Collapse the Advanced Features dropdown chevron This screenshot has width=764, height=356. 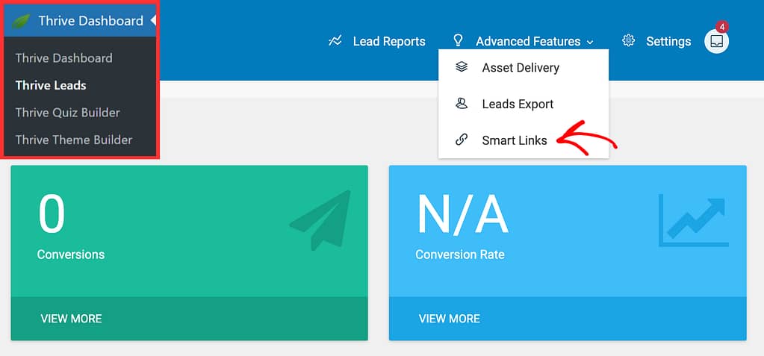[590, 43]
